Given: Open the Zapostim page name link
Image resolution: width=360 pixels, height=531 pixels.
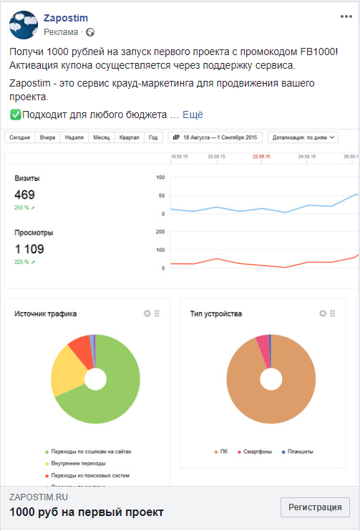Looking at the screenshot, I should (66, 18).
